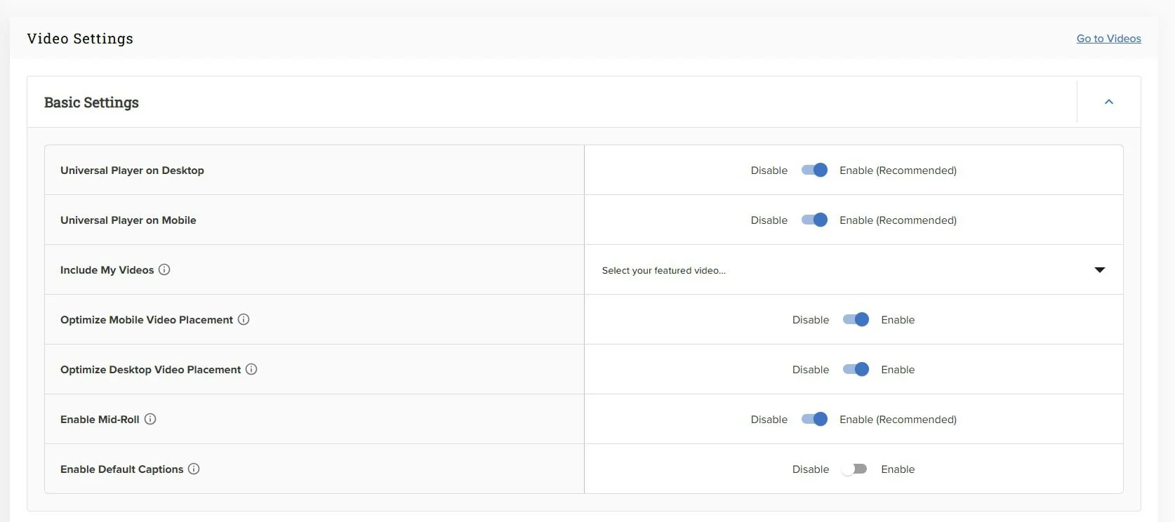Collapse the Basic Settings panel chevron

(1108, 102)
